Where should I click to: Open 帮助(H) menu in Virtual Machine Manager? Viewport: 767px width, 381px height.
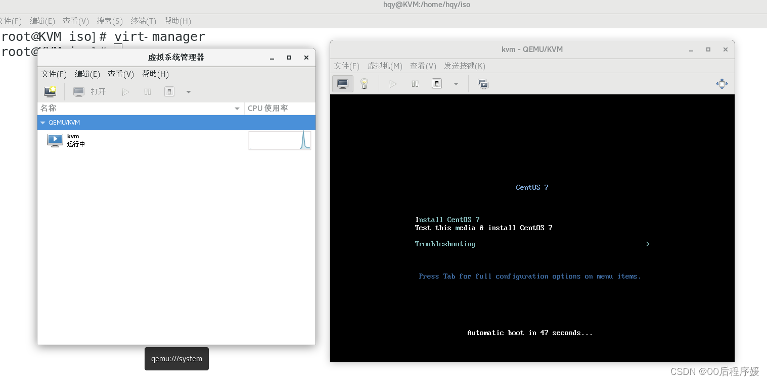click(155, 74)
